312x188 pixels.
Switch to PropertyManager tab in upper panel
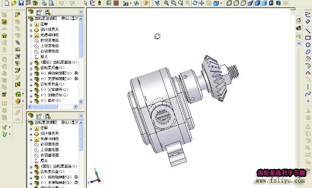point(39,12)
